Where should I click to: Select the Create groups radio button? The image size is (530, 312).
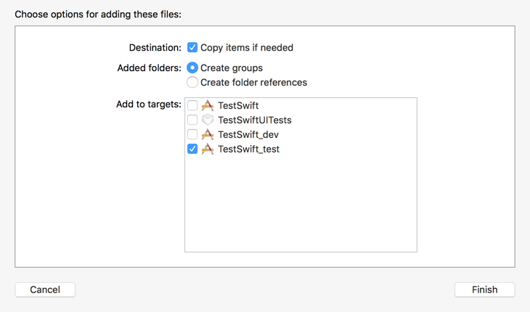[192, 68]
